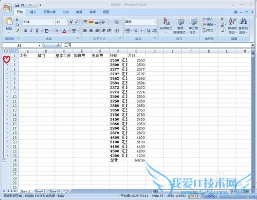Open the Delete cells (删除) dropdown
Viewport: 257px width, 200px height.
209,25
